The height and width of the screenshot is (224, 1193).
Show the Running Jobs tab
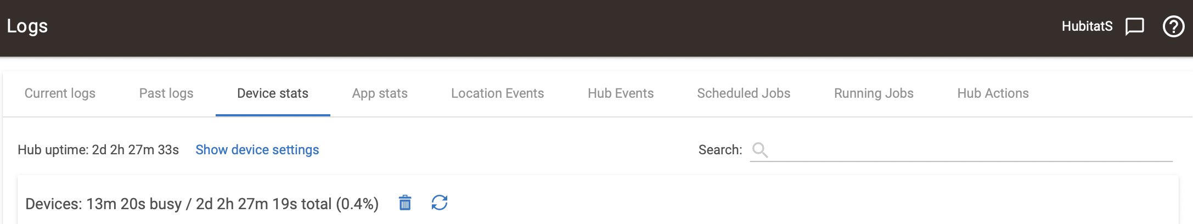[x=874, y=93]
